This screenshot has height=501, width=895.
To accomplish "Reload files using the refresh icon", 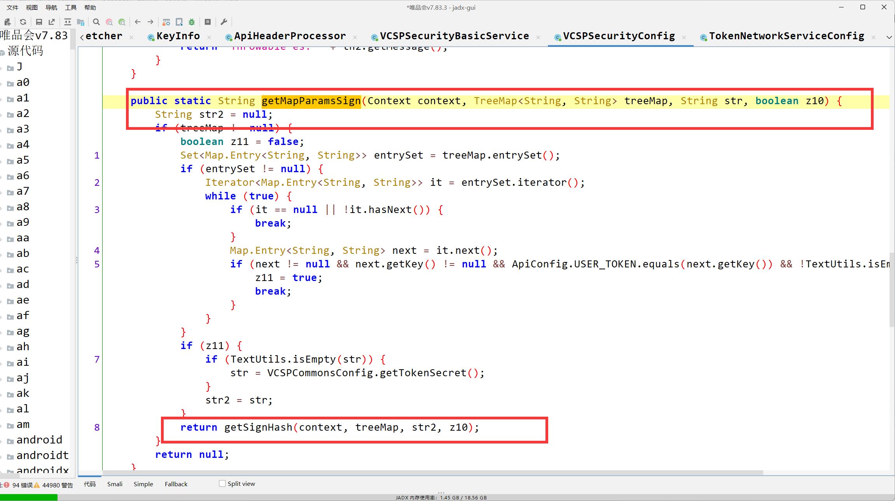I will coord(23,22).
